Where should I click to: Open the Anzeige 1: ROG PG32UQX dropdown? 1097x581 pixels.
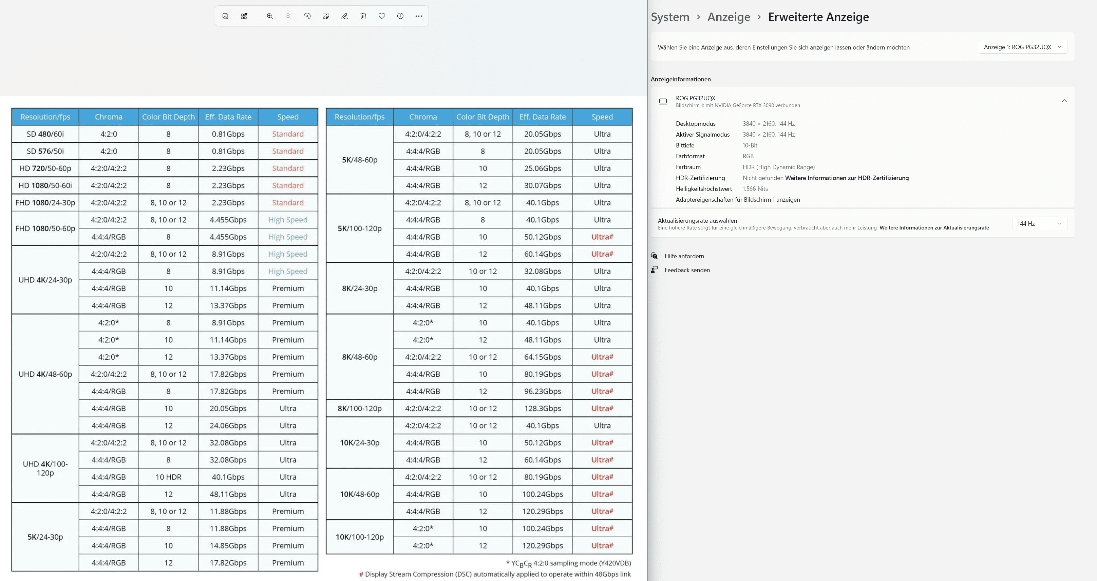pyautogui.click(x=1022, y=47)
